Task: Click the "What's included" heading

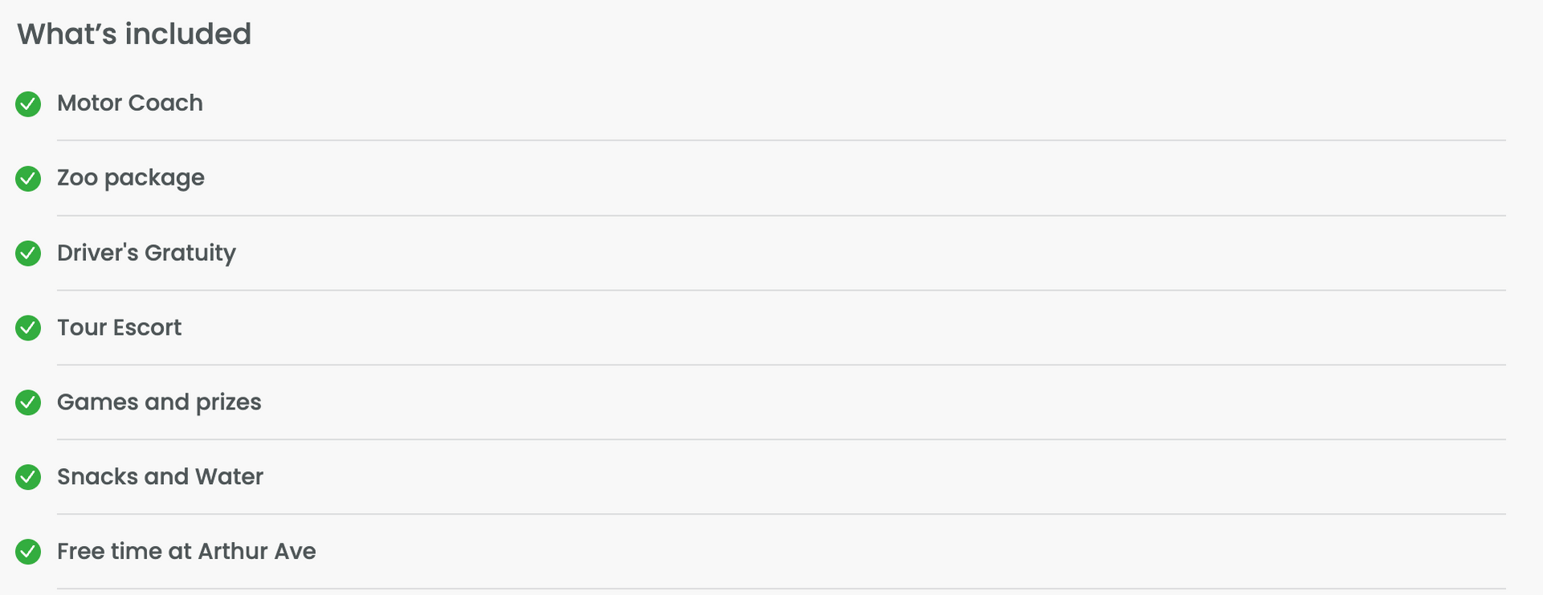Action: [x=134, y=34]
